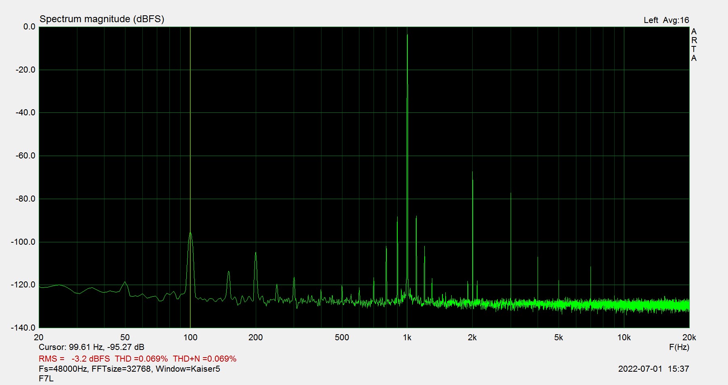
Task: Click the 'F7L' label
Action: coord(46,379)
